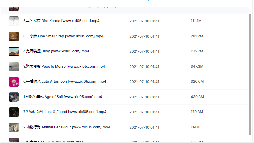
Task: Click the One Small Step thumbnail
Action: pos(14,36)
